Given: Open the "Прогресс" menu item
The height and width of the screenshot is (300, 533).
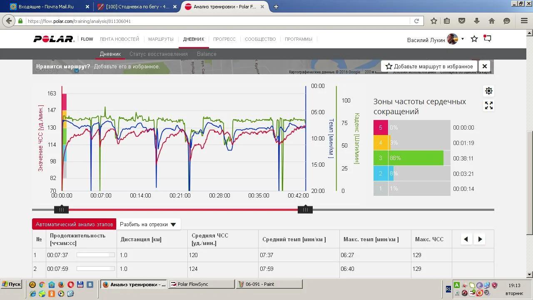Looking at the screenshot, I should (x=224, y=39).
